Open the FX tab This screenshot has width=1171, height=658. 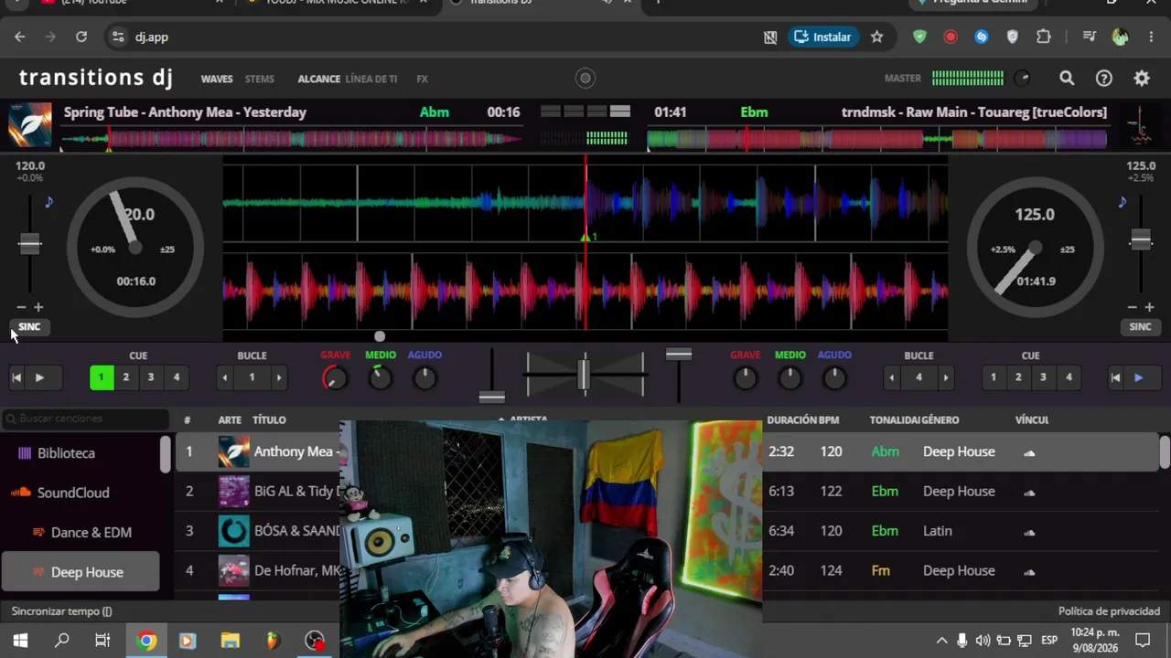[423, 80]
